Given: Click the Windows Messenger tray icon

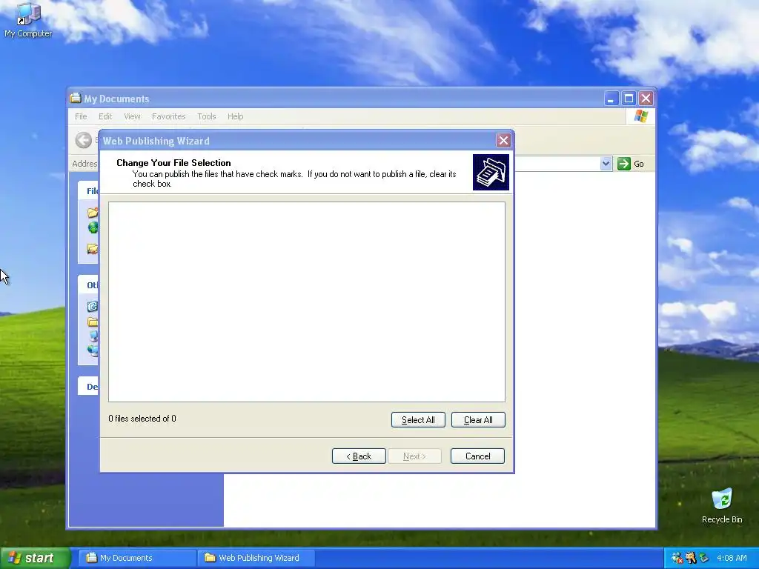Looking at the screenshot, I should [677, 558].
